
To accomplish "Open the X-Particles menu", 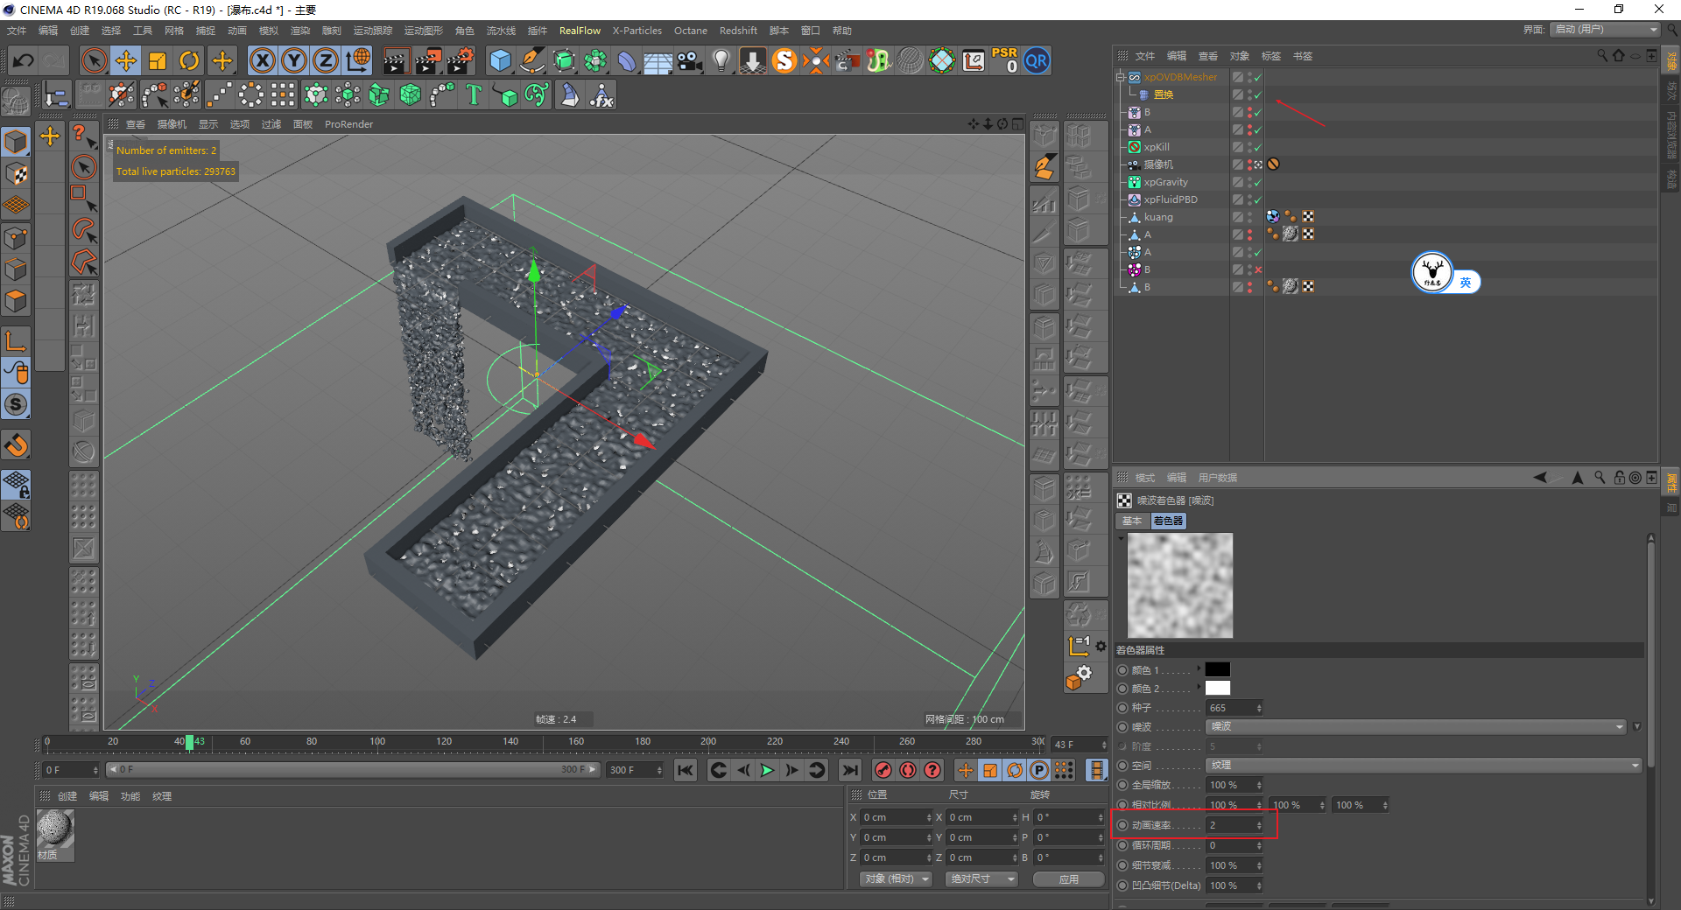I will pyautogui.click(x=637, y=31).
